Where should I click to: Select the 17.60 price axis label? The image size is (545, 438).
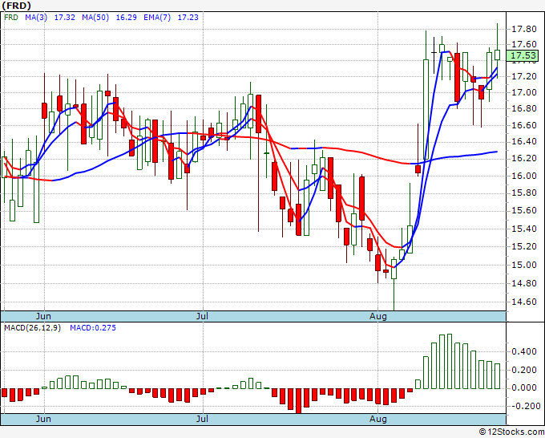pos(524,45)
